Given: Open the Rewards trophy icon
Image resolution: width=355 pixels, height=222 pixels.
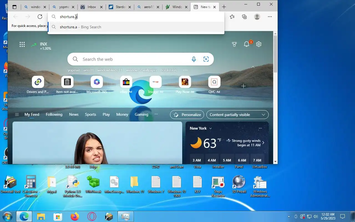Looking at the screenshot, I should [x=234, y=44].
